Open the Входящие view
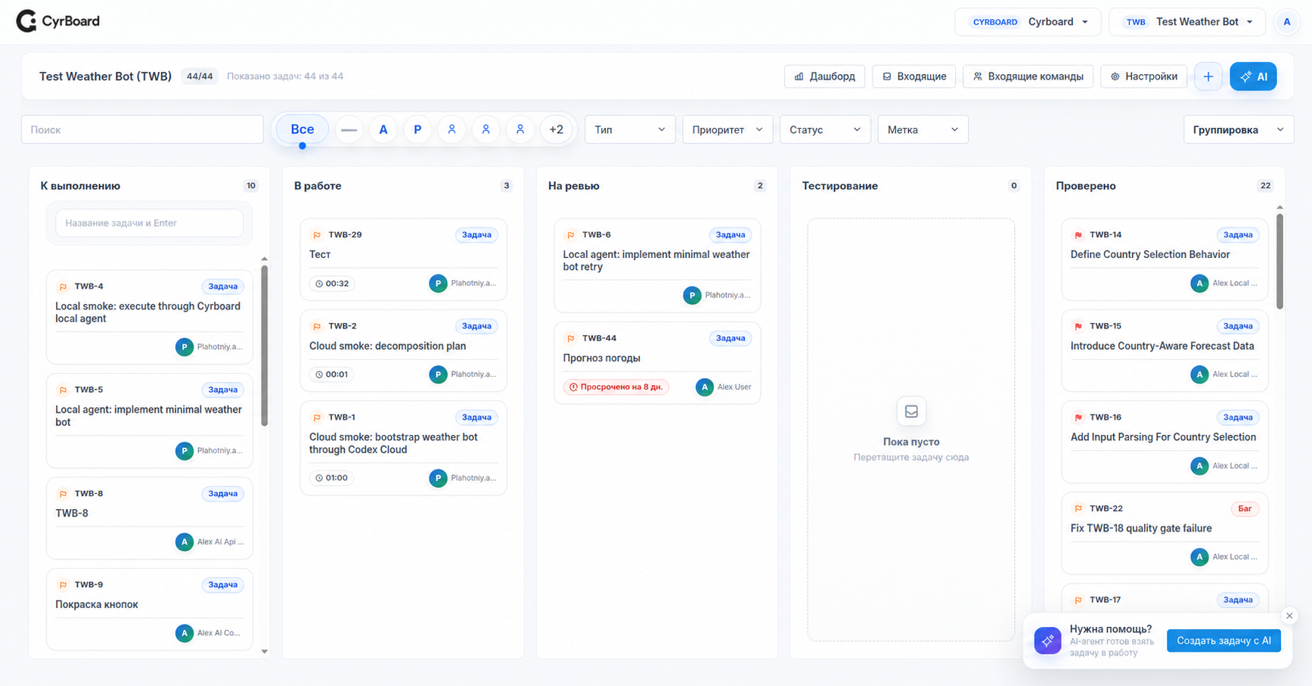The height and width of the screenshot is (686, 1312). (914, 76)
